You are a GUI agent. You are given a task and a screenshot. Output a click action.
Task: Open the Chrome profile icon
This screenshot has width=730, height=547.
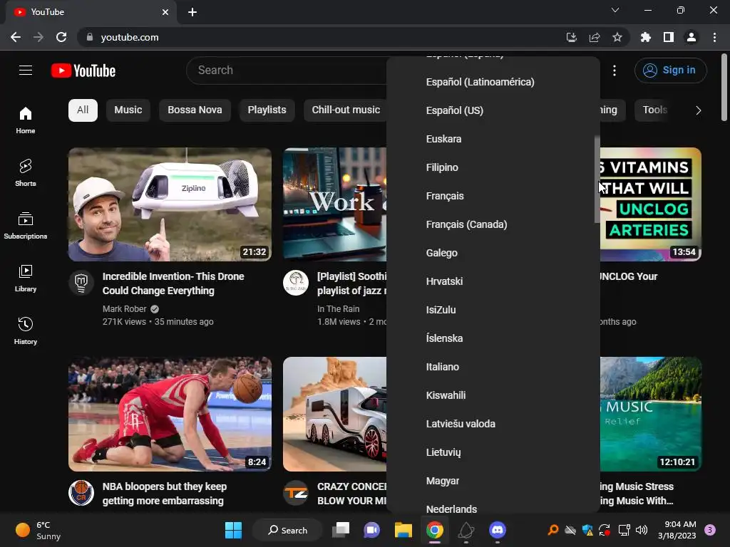(x=692, y=37)
